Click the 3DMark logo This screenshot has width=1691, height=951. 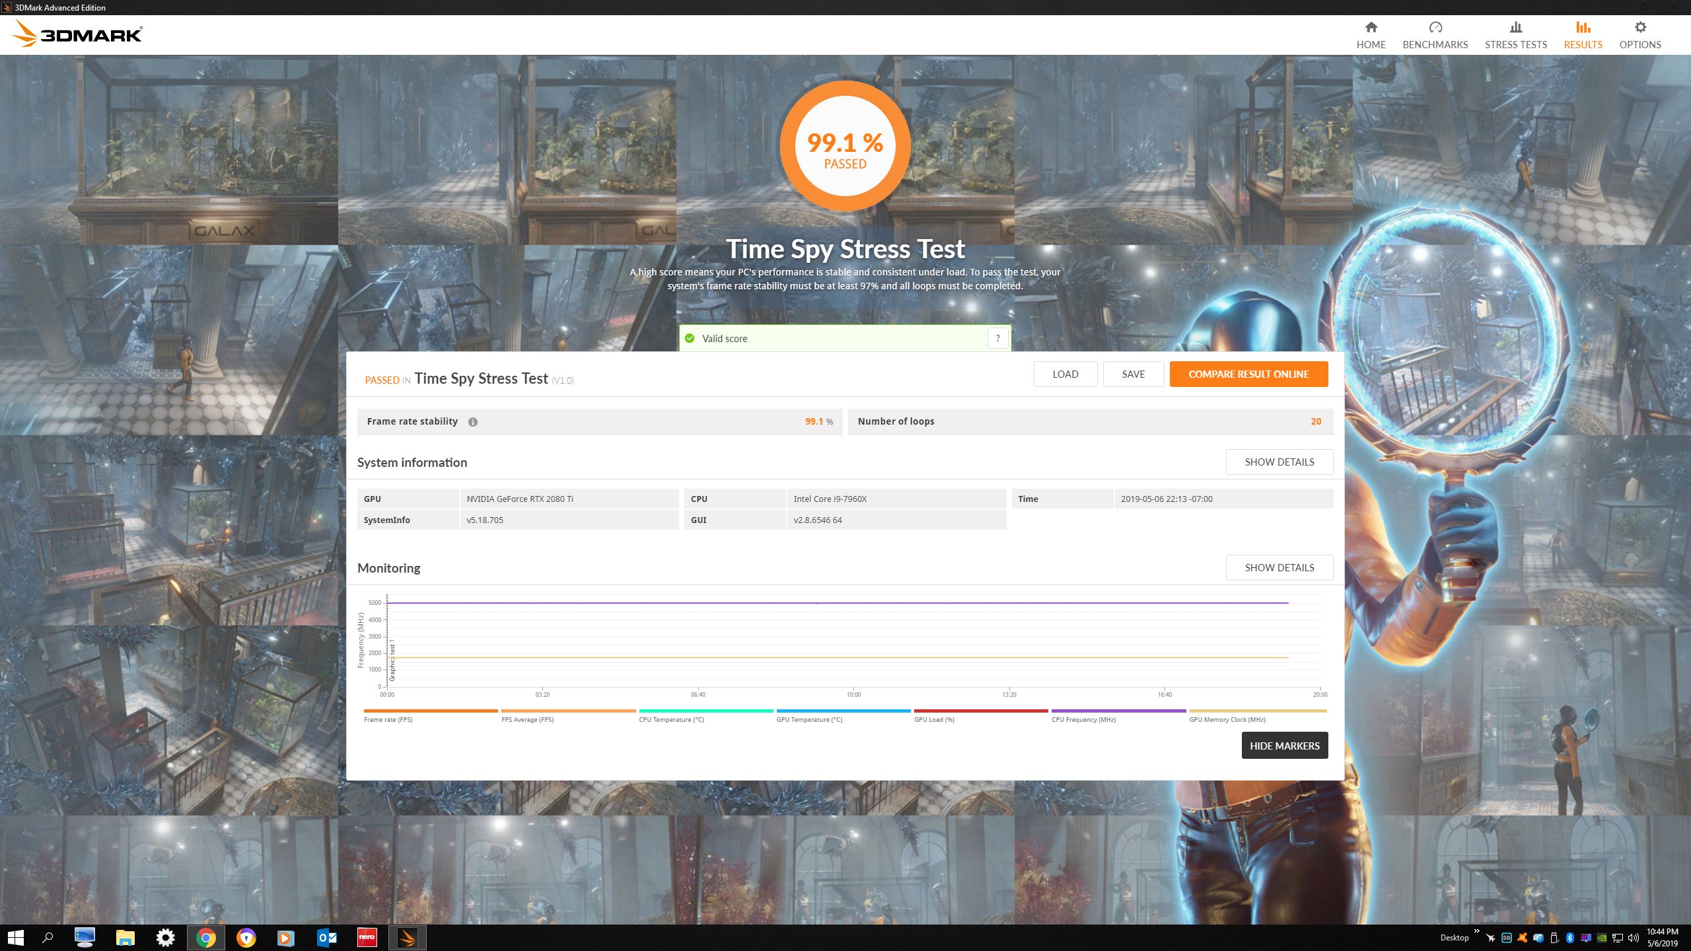click(x=78, y=34)
